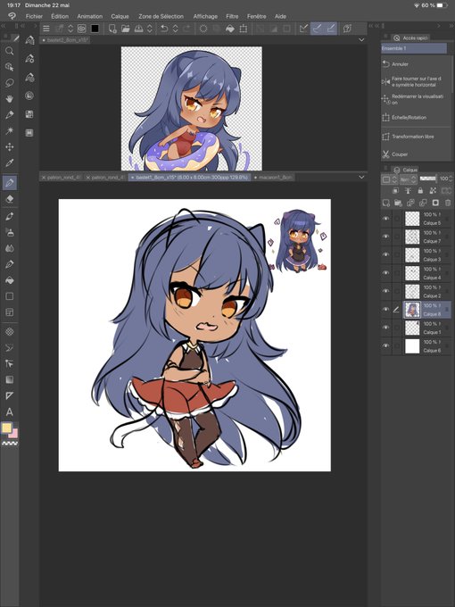This screenshot has height=607, width=455.
Task: Hide layer Calque 4
Action: pos(385,273)
